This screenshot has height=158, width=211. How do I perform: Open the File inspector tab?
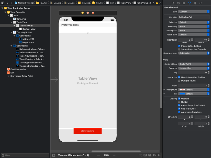173,3
